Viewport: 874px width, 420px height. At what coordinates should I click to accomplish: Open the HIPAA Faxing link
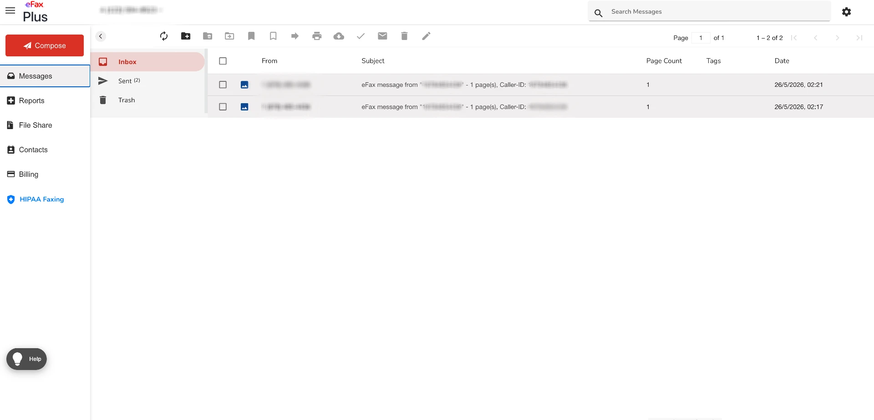36,199
